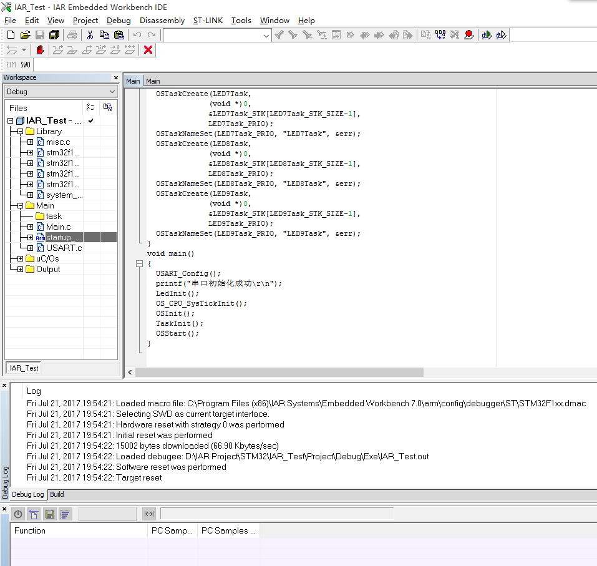Open the ST-LINK menu
The height and width of the screenshot is (566, 597).
tap(208, 21)
